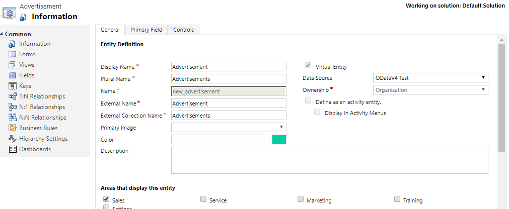Click the vertical scrollbar thumb

click(x=501, y=98)
